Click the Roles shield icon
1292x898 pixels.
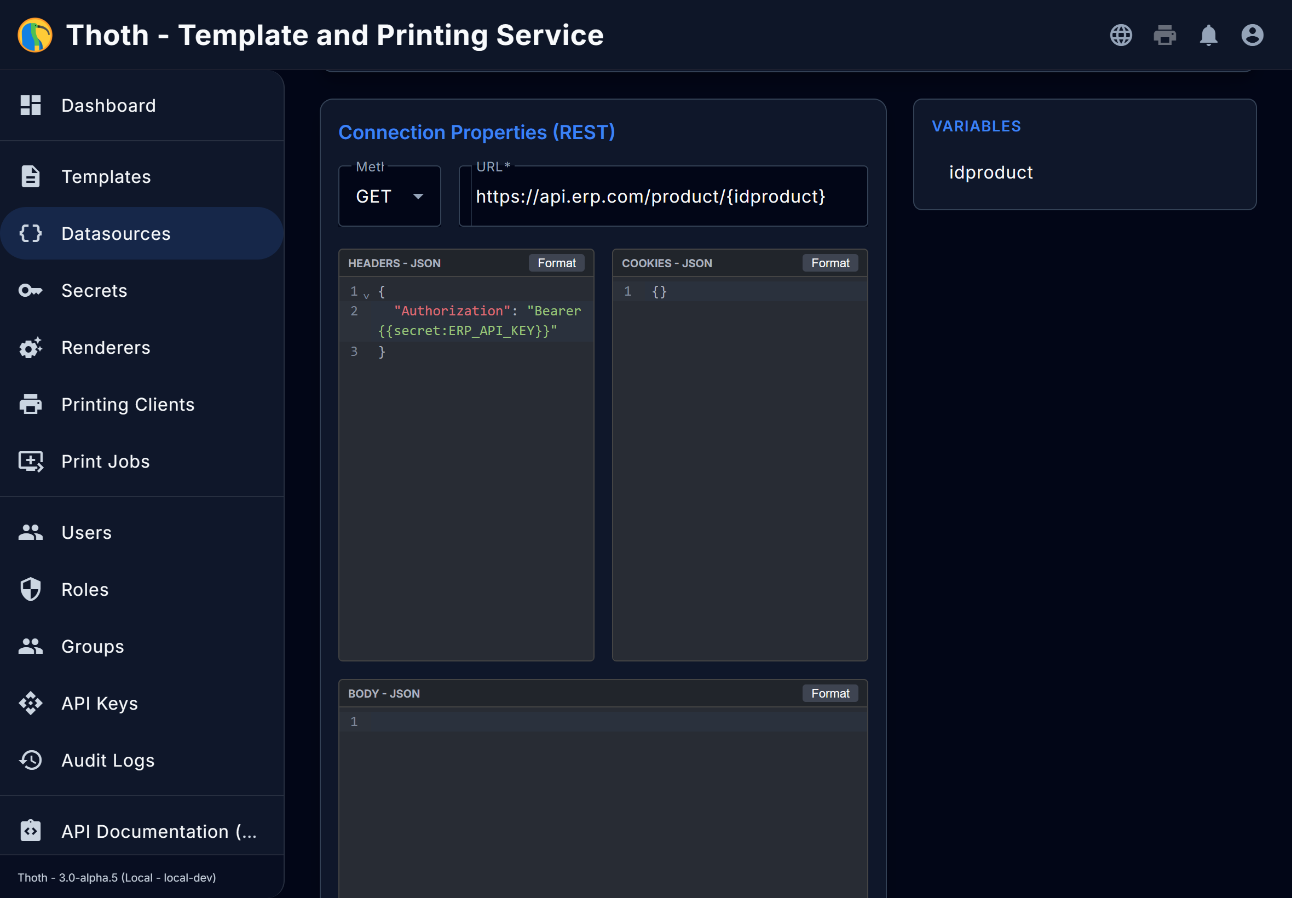[30, 589]
